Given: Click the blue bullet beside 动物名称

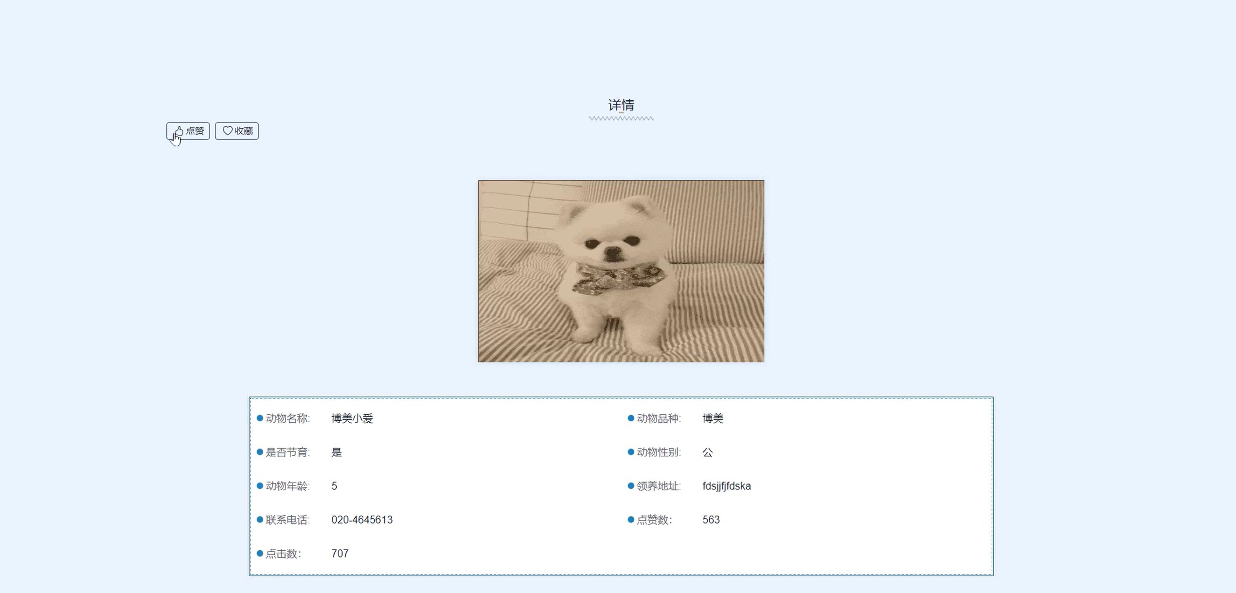Looking at the screenshot, I should click(x=260, y=418).
